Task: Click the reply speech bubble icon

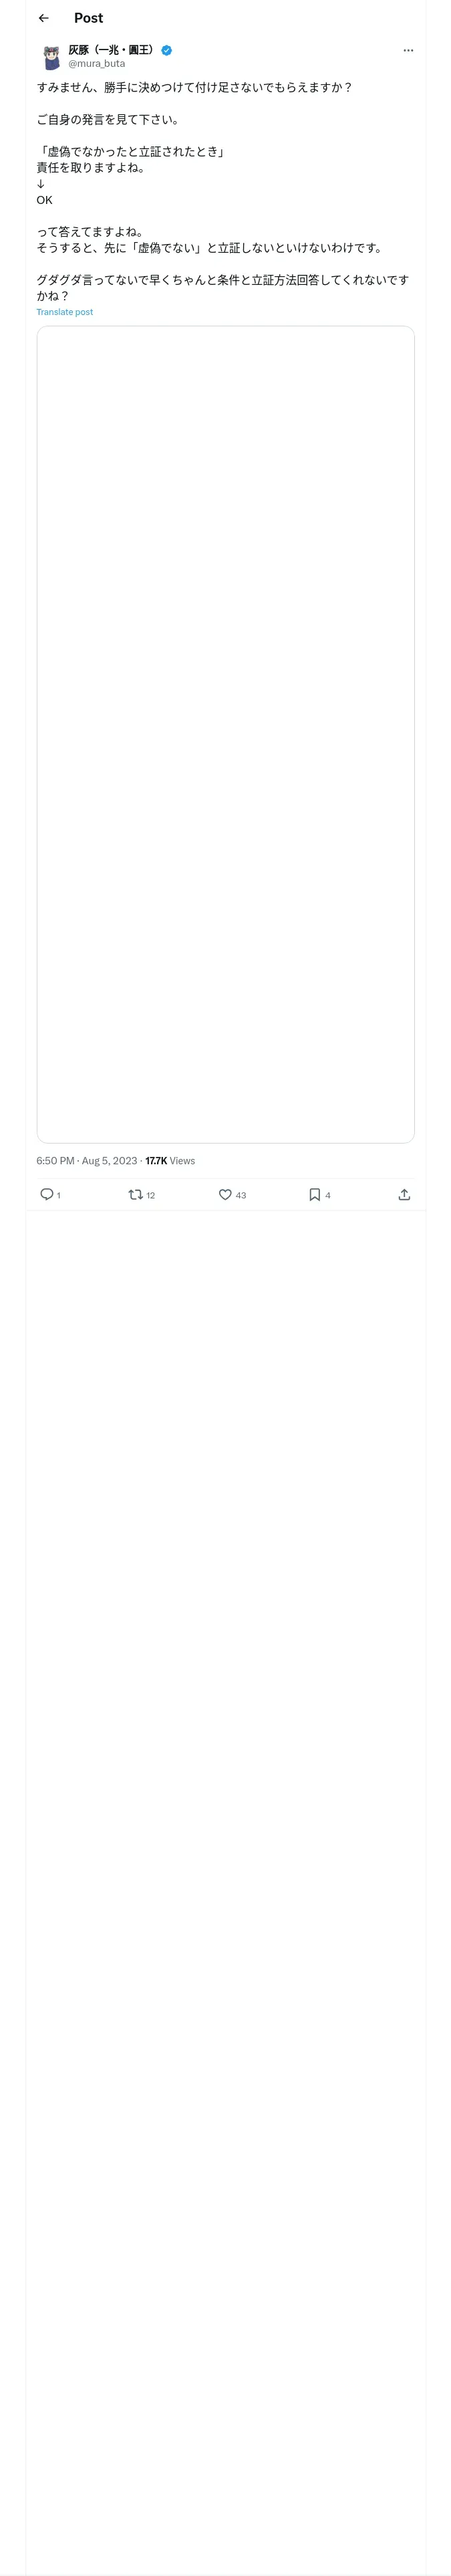Action: tap(46, 1194)
